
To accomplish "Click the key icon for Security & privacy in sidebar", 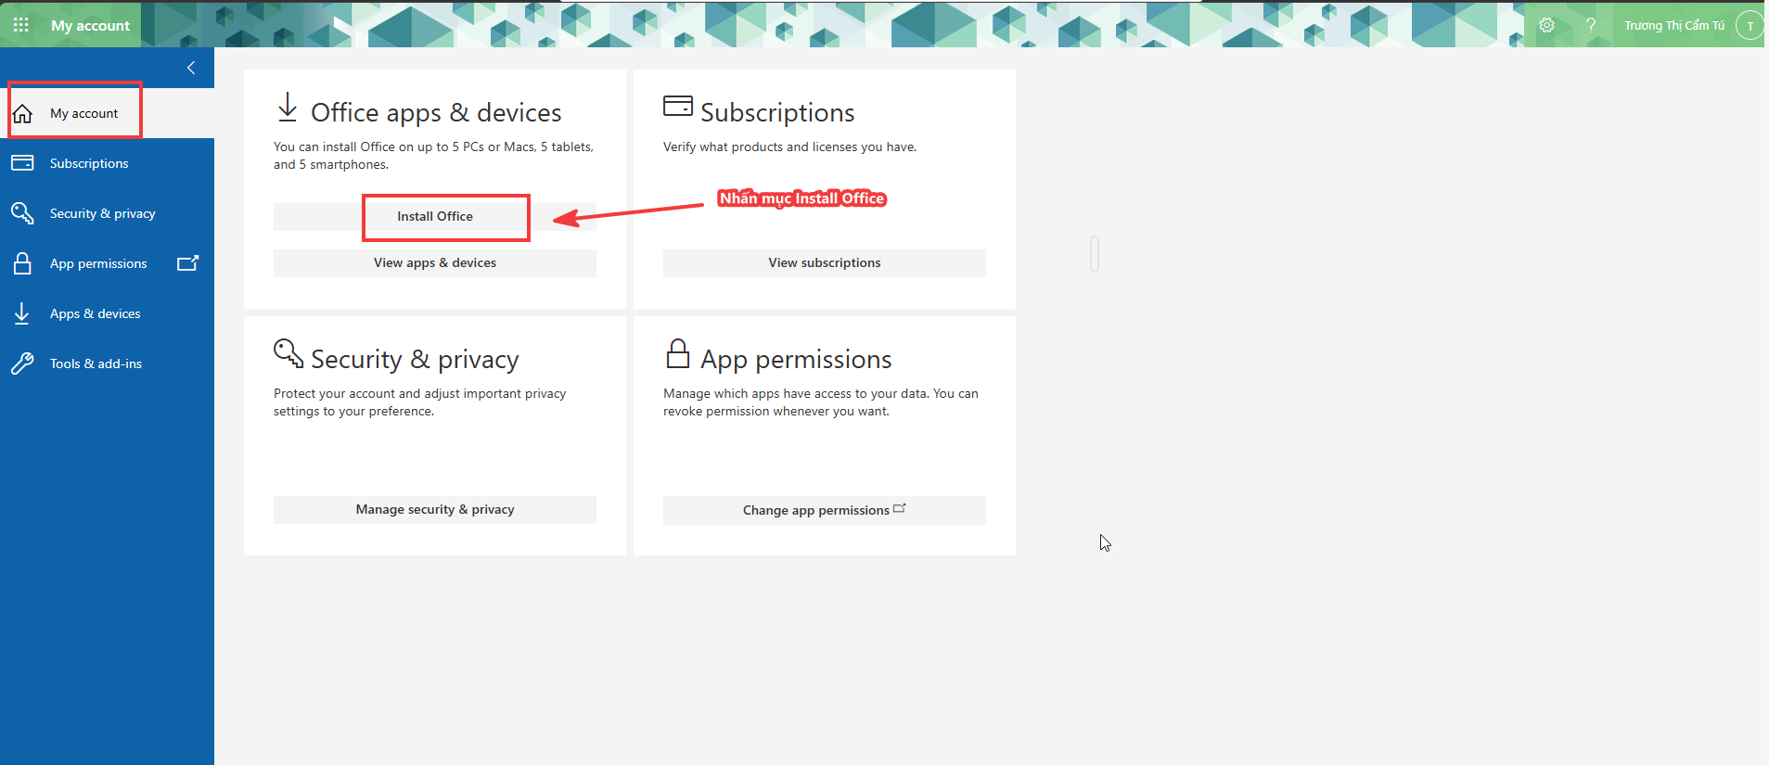I will (22, 213).
